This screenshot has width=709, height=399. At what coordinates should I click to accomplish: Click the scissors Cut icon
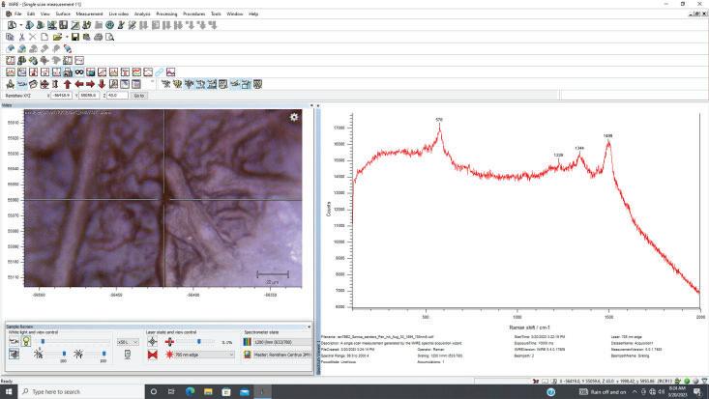point(21,37)
